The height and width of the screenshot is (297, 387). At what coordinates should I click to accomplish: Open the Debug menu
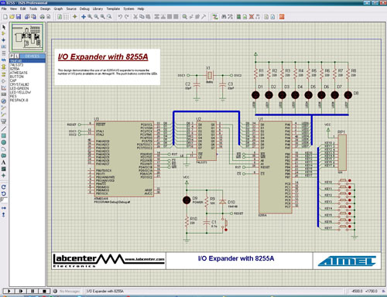pos(84,9)
